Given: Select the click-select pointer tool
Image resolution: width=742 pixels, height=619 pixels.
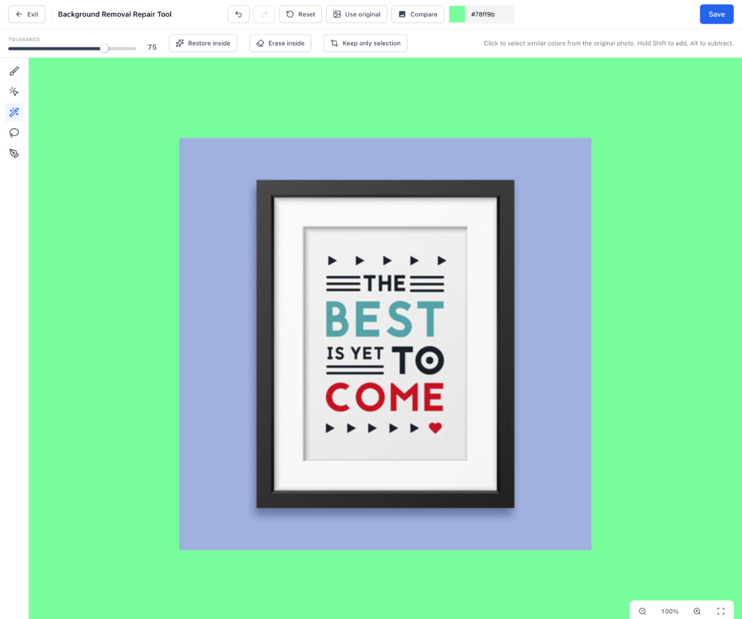Looking at the screenshot, I should (x=14, y=92).
